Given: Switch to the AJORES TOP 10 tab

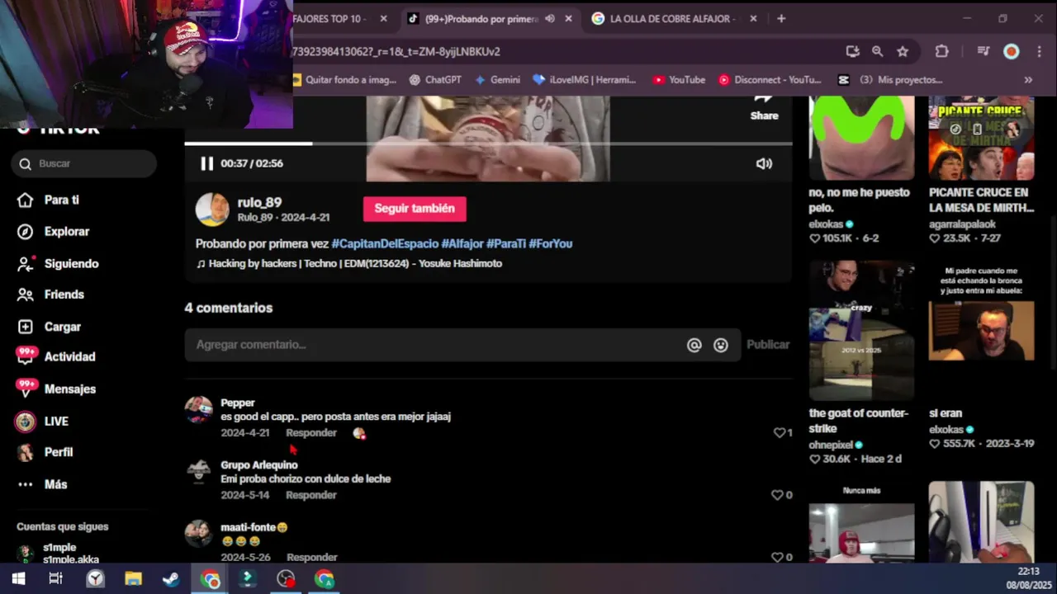Looking at the screenshot, I should tap(329, 18).
